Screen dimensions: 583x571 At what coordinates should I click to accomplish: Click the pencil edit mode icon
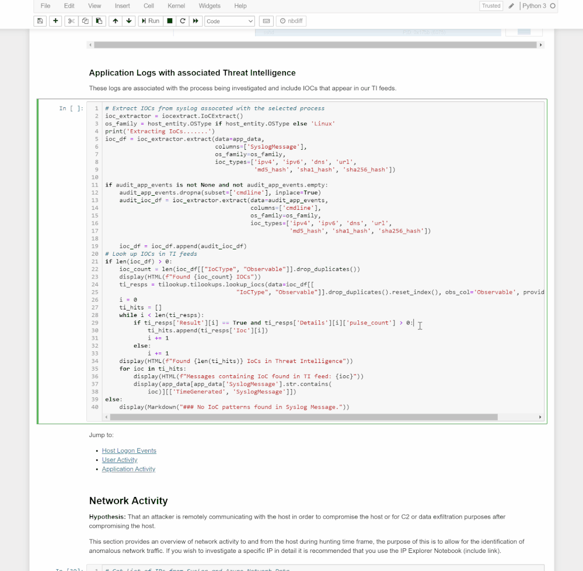click(x=511, y=6)
